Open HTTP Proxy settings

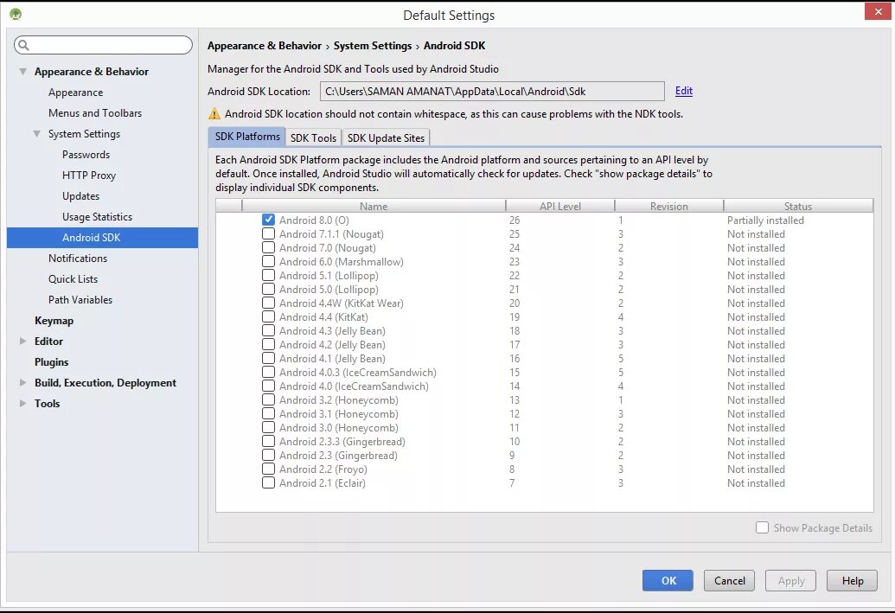[x=89, y=176]
